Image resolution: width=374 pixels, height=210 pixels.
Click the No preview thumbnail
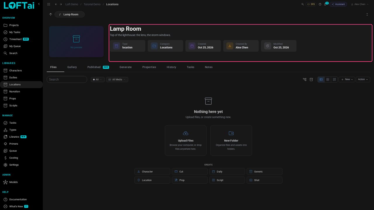(76, 42)
